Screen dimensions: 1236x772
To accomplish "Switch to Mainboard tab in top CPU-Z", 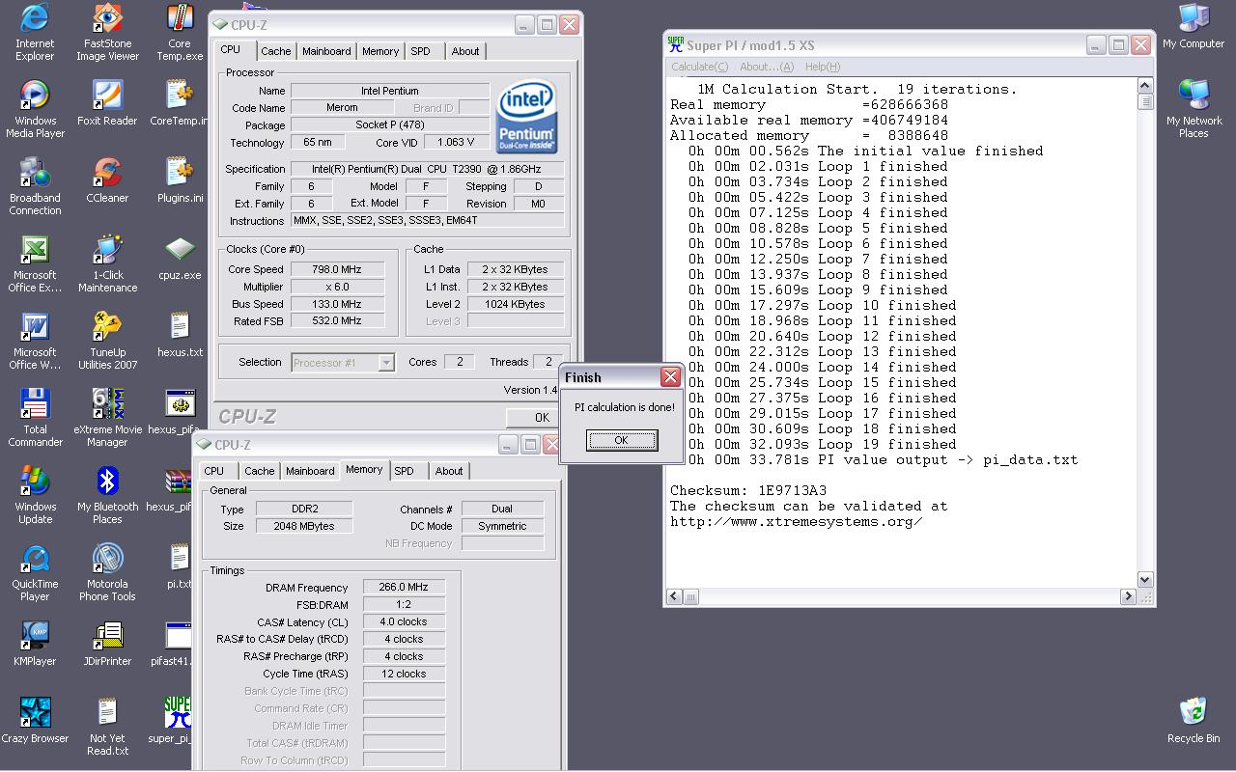I will (326, 51).
